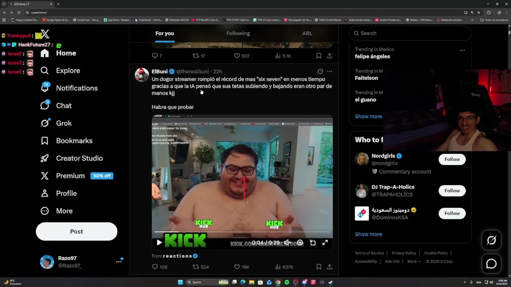Open Notifications with 18 badge

point(69,88)
